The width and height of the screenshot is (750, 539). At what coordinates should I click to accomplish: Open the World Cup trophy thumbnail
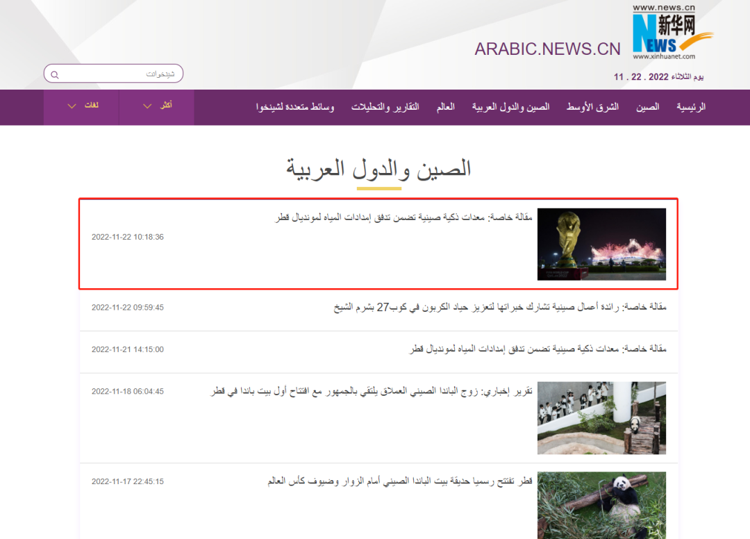(601, 244)
